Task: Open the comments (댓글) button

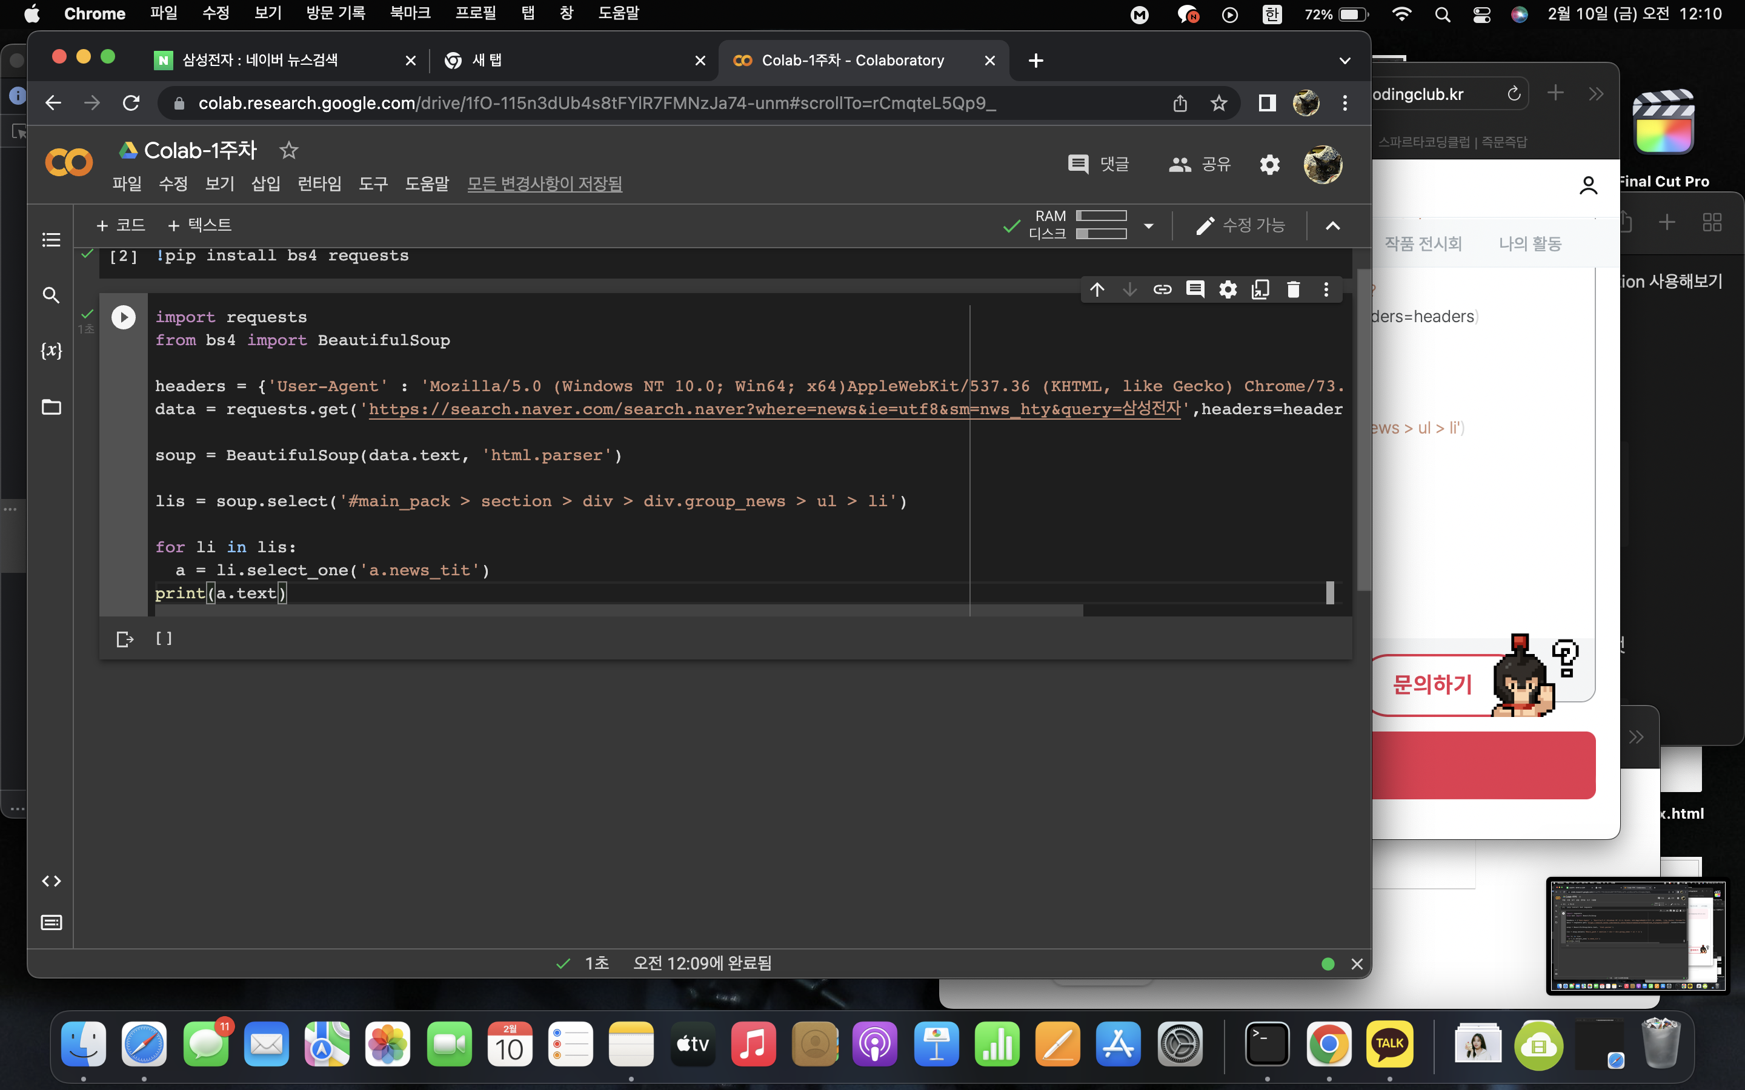Action: coord(1098,164)
